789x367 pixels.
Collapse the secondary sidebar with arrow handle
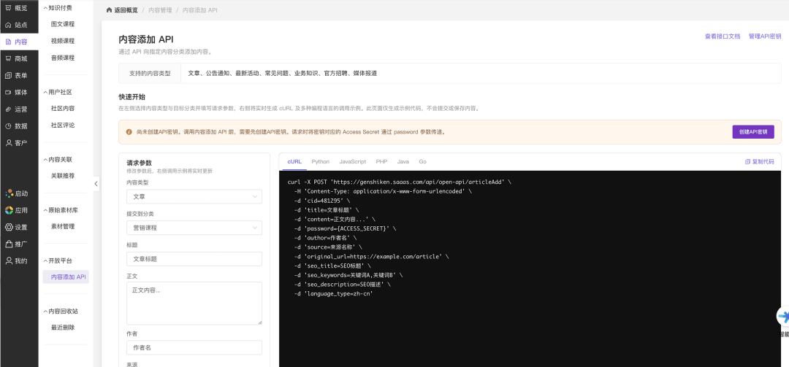pos(96,184)
